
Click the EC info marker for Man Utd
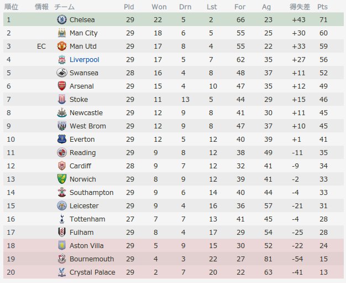tap(41, 46)
